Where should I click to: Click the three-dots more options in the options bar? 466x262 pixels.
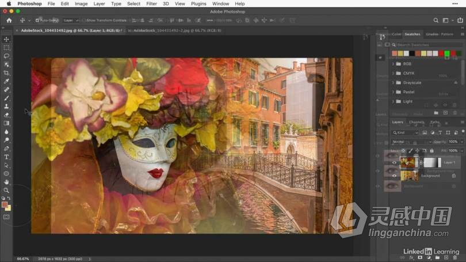(x=210, y=20)
